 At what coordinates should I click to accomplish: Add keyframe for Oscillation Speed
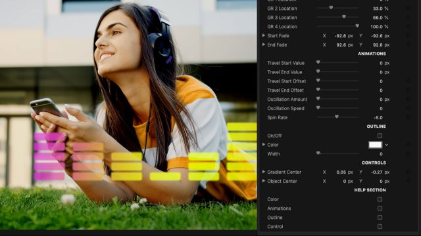pyautogui.click(x=408, y=109)
